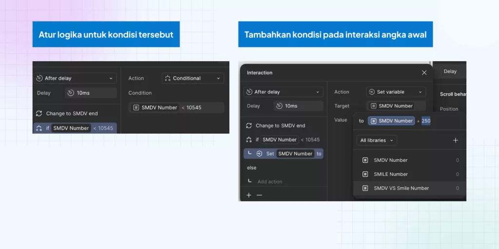Click the number icon beside SMDV VS Smile Number
The width and height of the screenshot is (499, 249).
tap(365, 188)
